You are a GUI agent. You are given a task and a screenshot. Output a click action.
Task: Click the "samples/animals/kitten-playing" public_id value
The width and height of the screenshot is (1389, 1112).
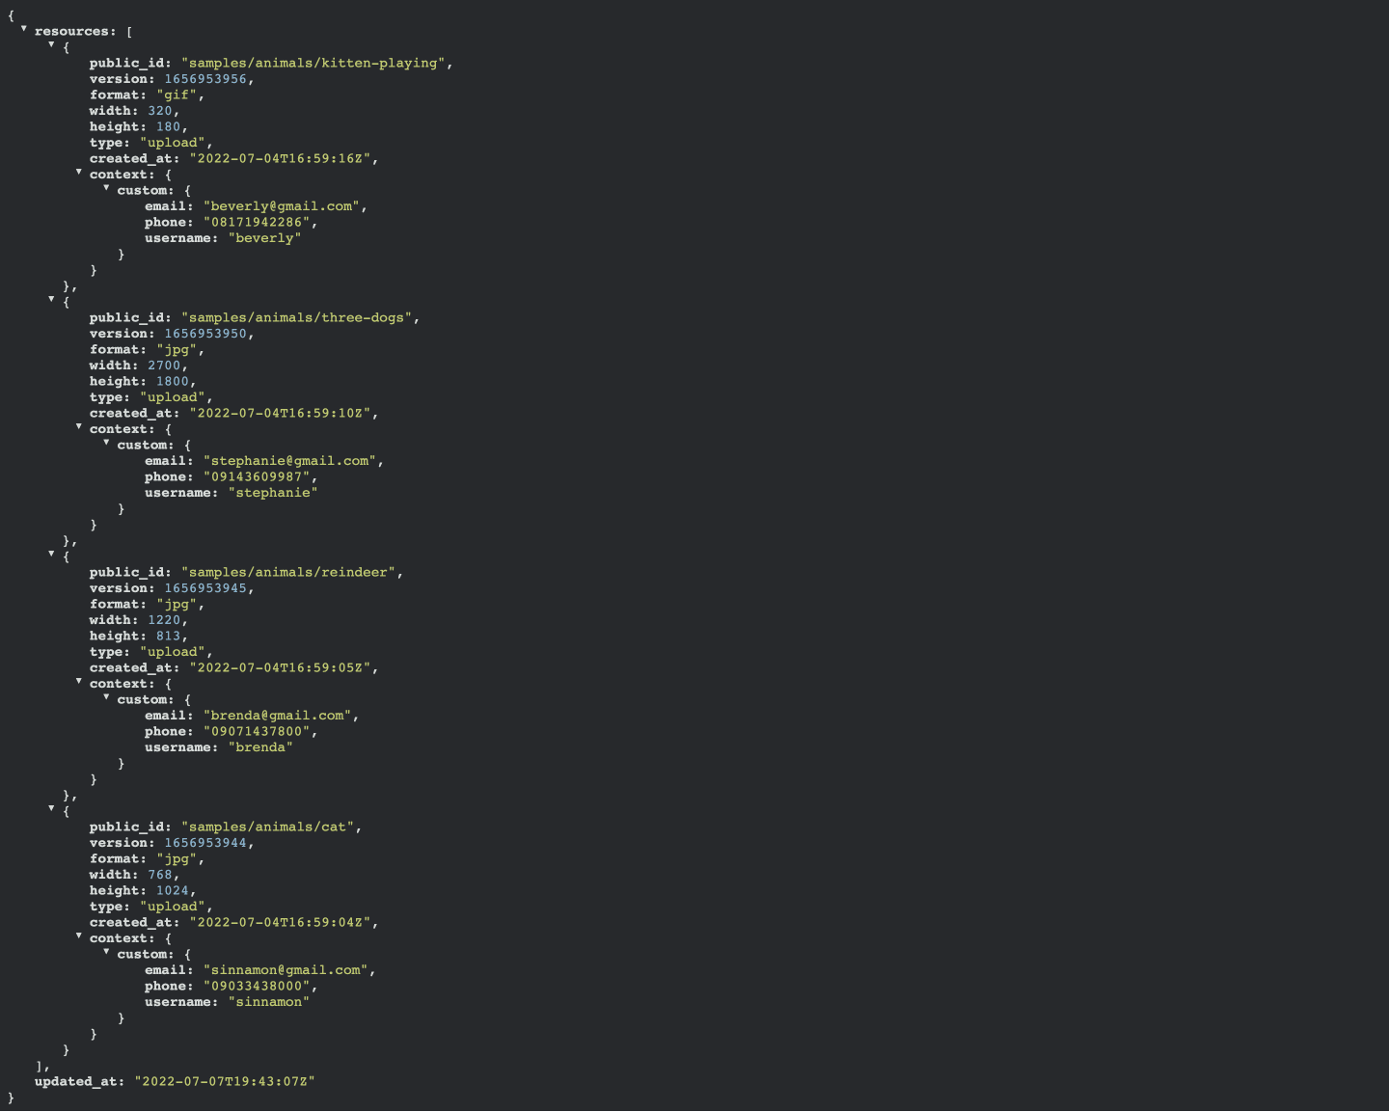pyautogui.click(x=313, y=63)
